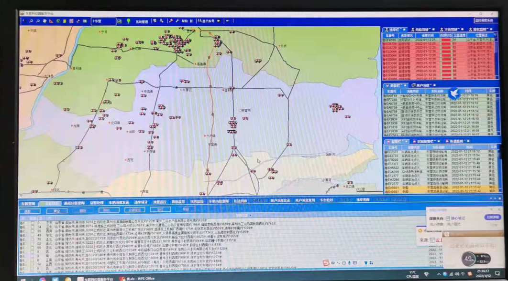Tick the checkbox for the speed 52 row
Screen dimensions: 508x281
tap(33, 243)
